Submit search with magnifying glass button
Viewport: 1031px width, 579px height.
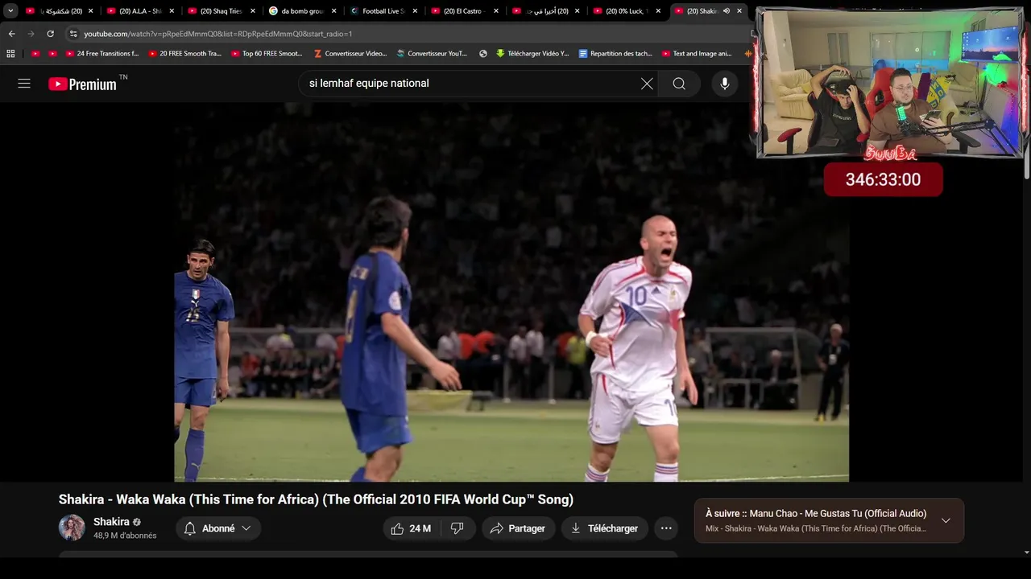(679, 84)
